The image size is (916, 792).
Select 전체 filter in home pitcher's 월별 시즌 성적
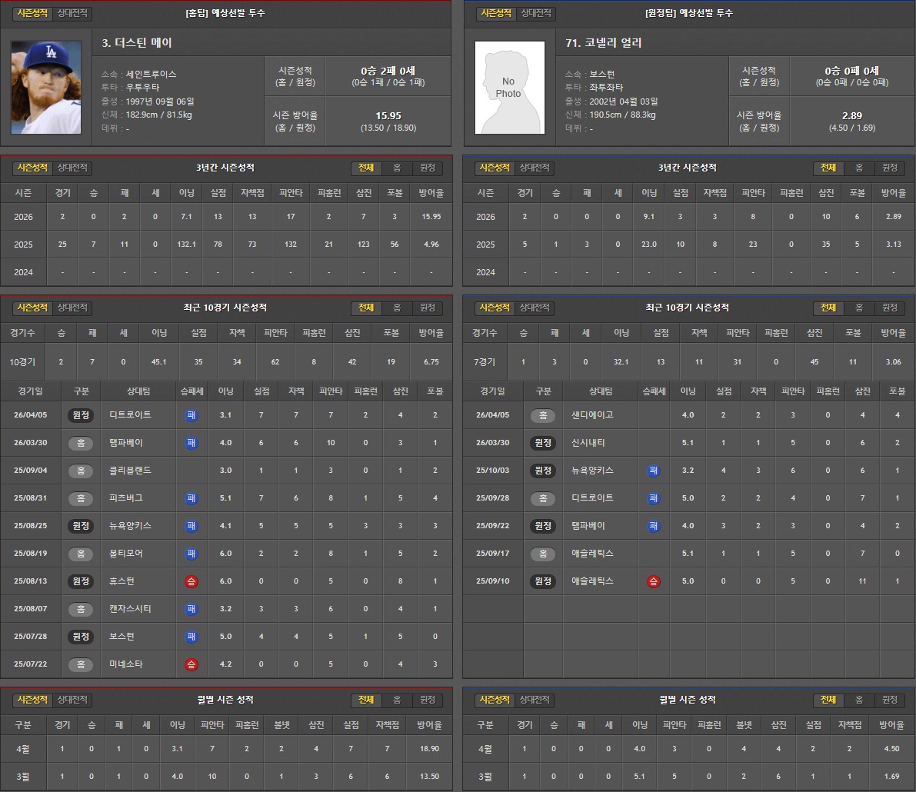click(x=366, y=700)
